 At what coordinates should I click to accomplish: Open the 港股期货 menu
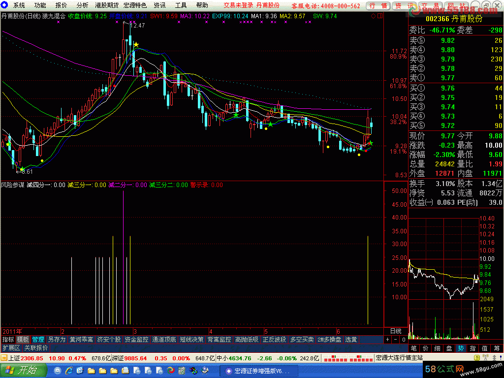107,5
